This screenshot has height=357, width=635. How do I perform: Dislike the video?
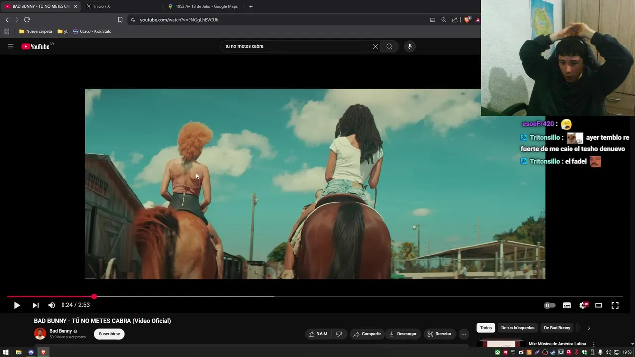click(339, 334)
